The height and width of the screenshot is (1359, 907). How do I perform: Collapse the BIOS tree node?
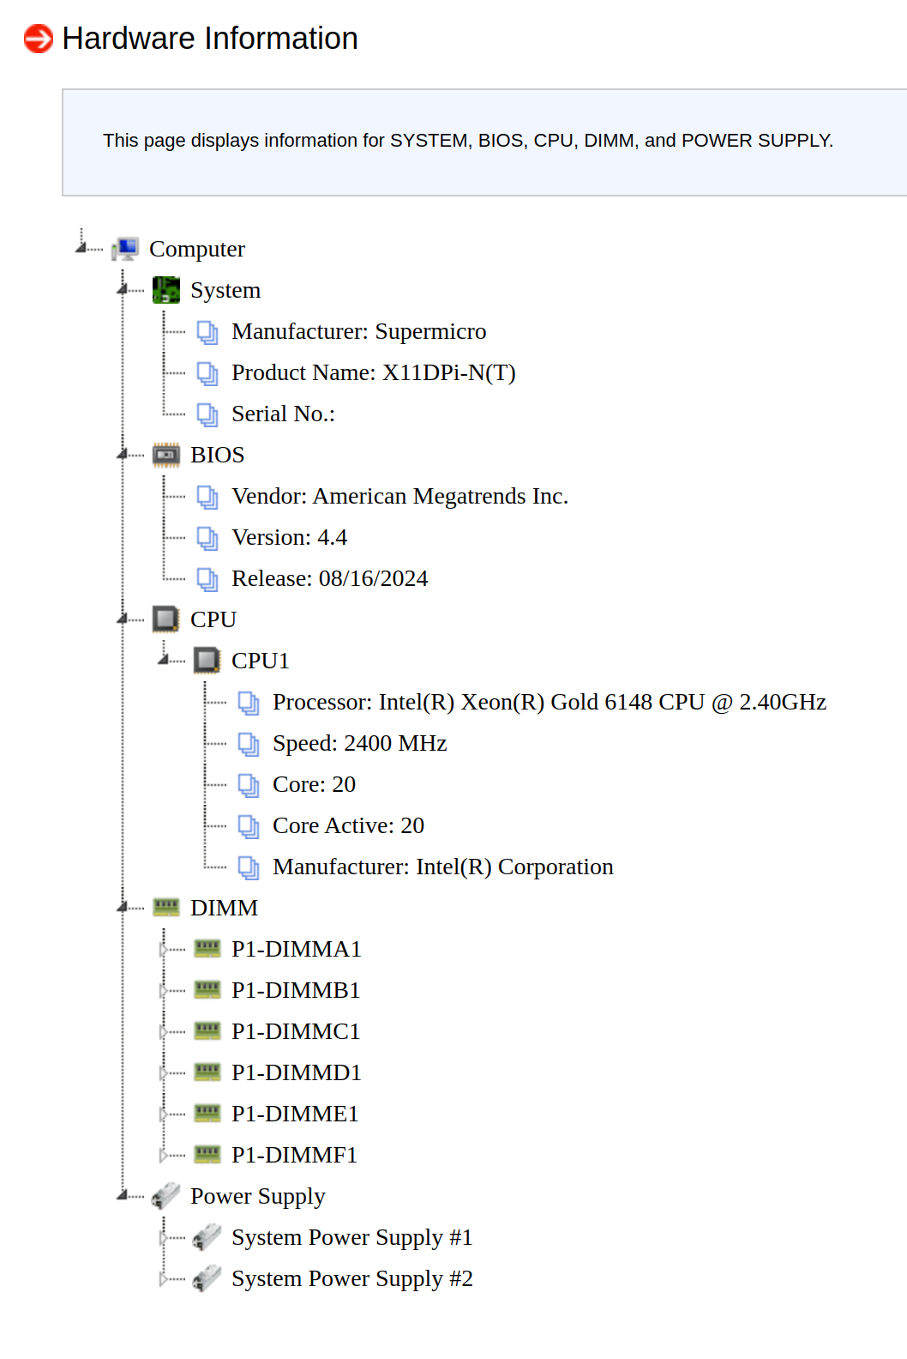(122, 454)
